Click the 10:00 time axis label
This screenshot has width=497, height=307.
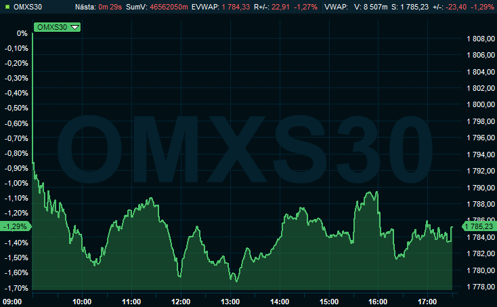[82, 302]
